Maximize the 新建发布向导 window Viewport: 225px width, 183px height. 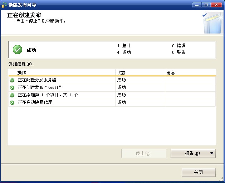tap(206, 5)
